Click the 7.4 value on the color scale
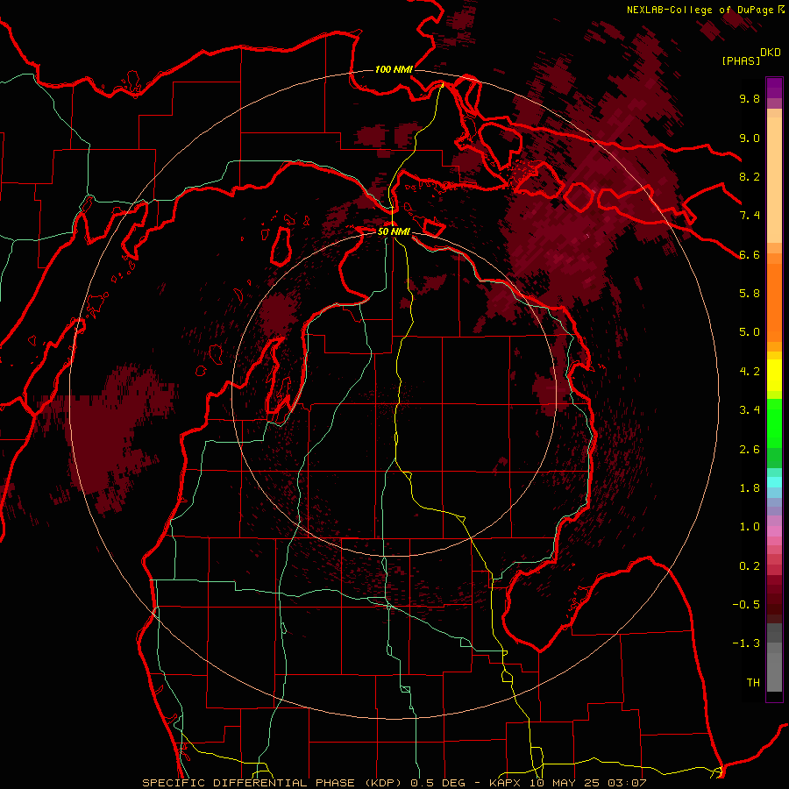Image resolution: width=789 pixels, height=789 pixels. 750,216
